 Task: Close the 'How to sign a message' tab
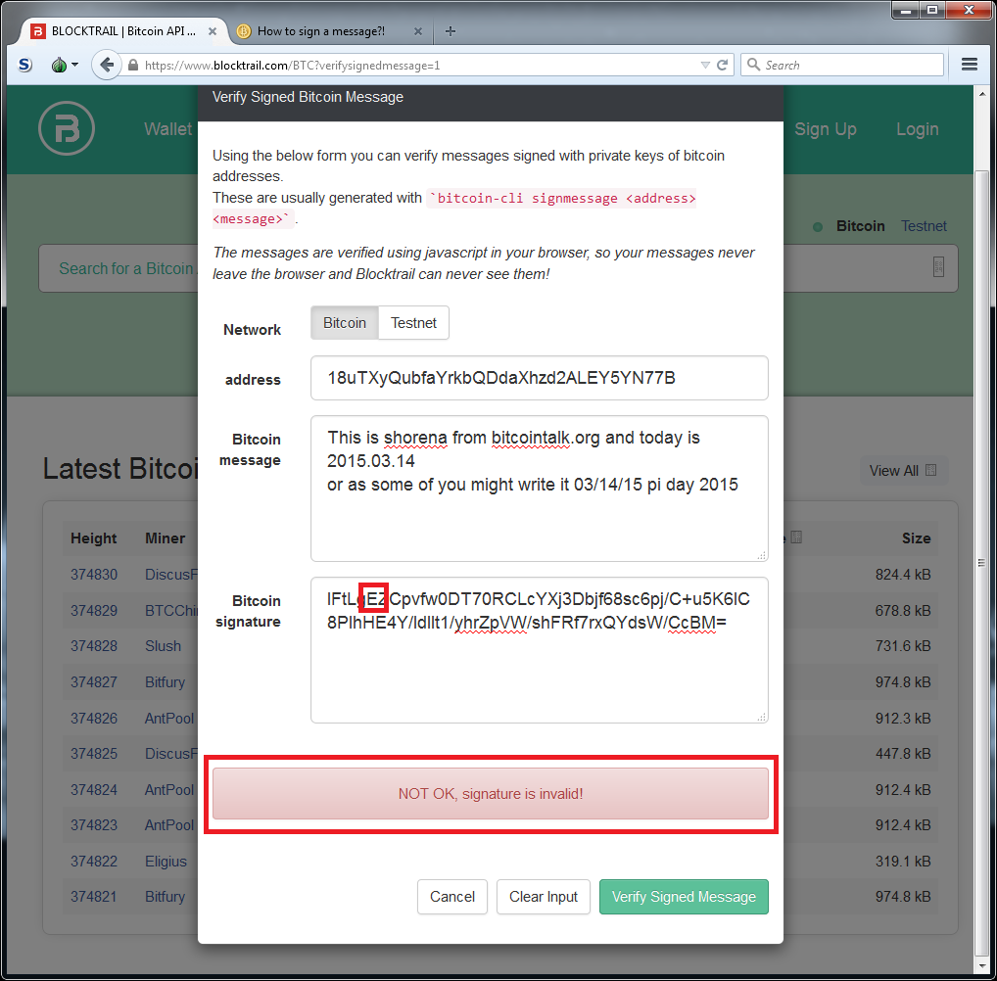tap(418, 31)
